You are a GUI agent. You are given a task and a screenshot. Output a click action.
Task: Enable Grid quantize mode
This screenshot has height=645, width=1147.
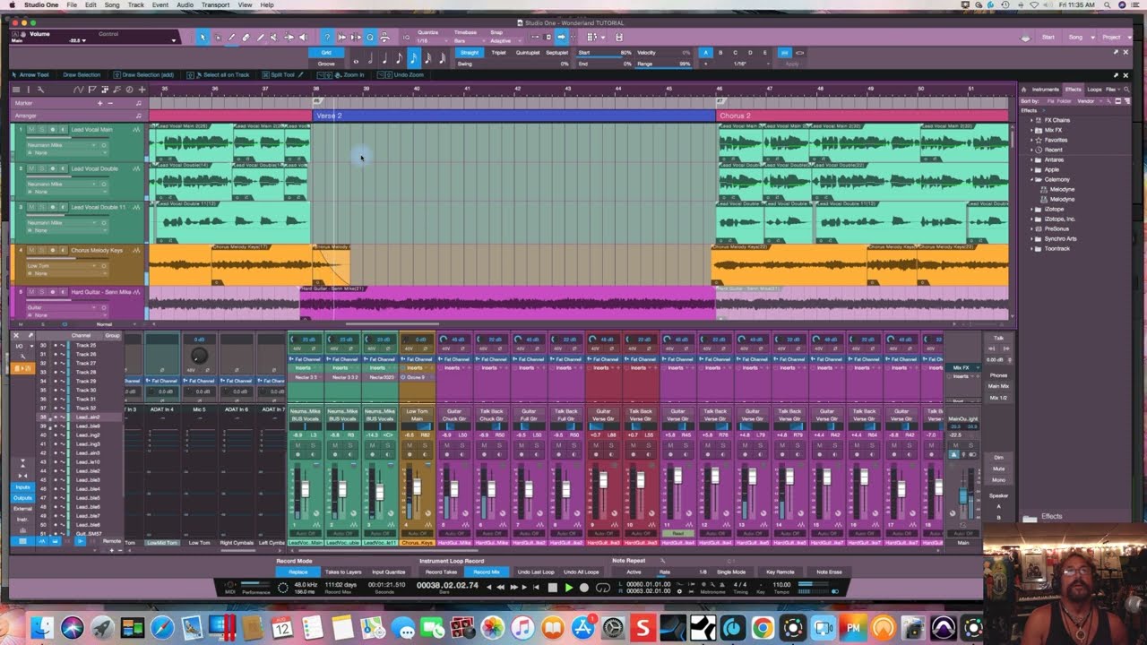pos(326,53)
